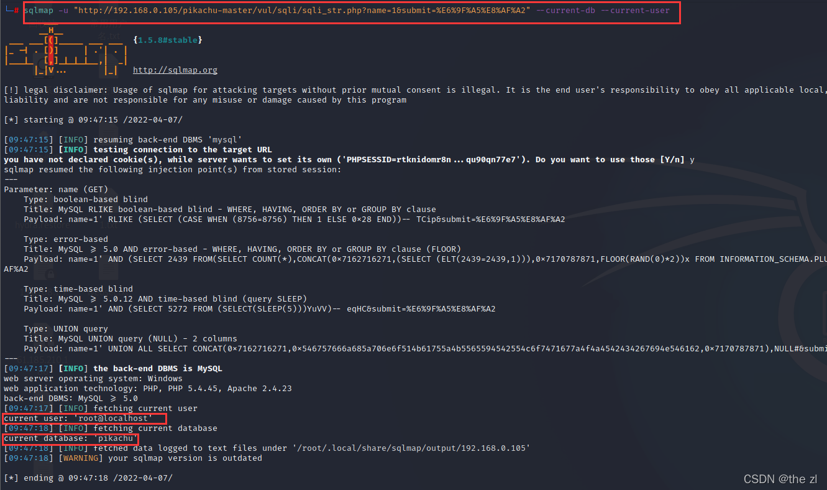Viewport: 827px width, 490px height.
Task: Select the RLIKE payload line
Action: pos(295,220)
